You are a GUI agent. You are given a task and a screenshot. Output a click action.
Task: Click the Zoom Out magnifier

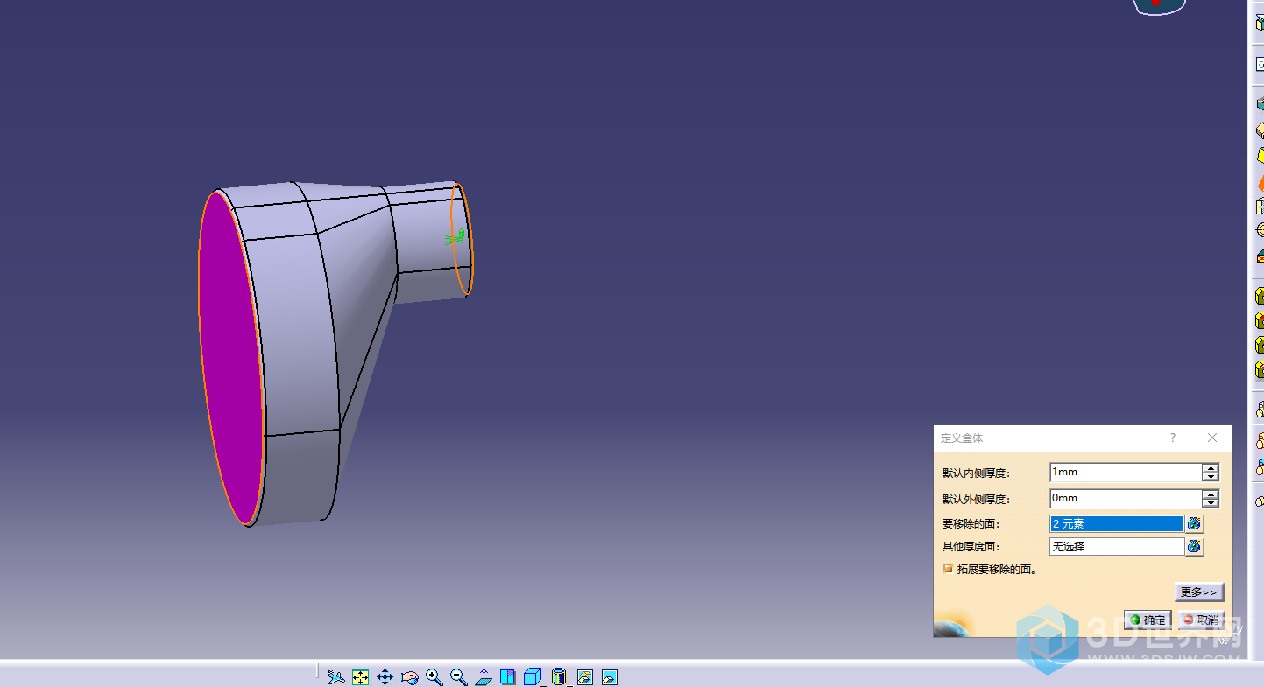(x=458, y=676)
